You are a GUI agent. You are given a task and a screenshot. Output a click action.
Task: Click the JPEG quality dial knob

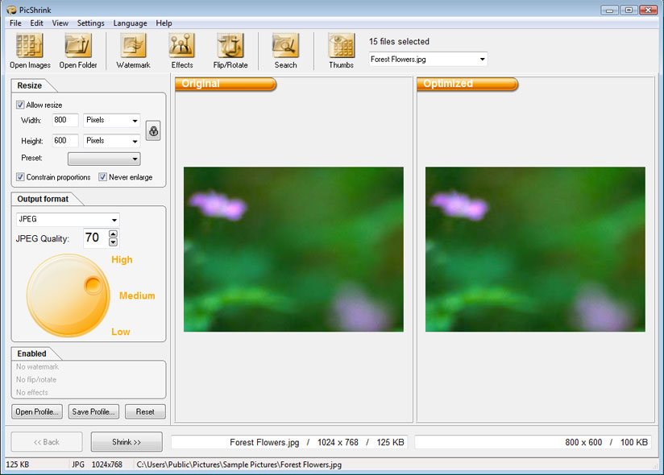(x=93, y=286)
